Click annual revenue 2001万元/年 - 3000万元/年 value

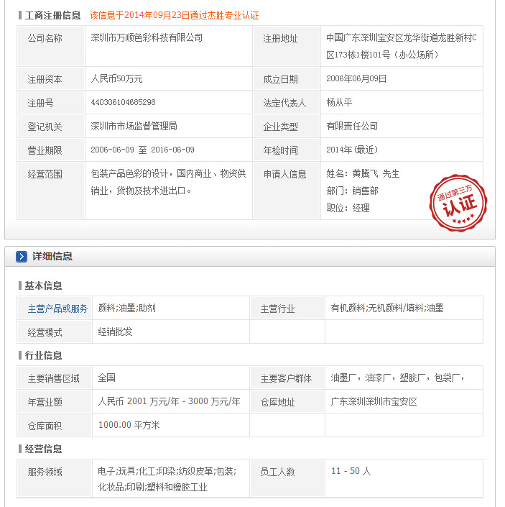tap(169, 401)
